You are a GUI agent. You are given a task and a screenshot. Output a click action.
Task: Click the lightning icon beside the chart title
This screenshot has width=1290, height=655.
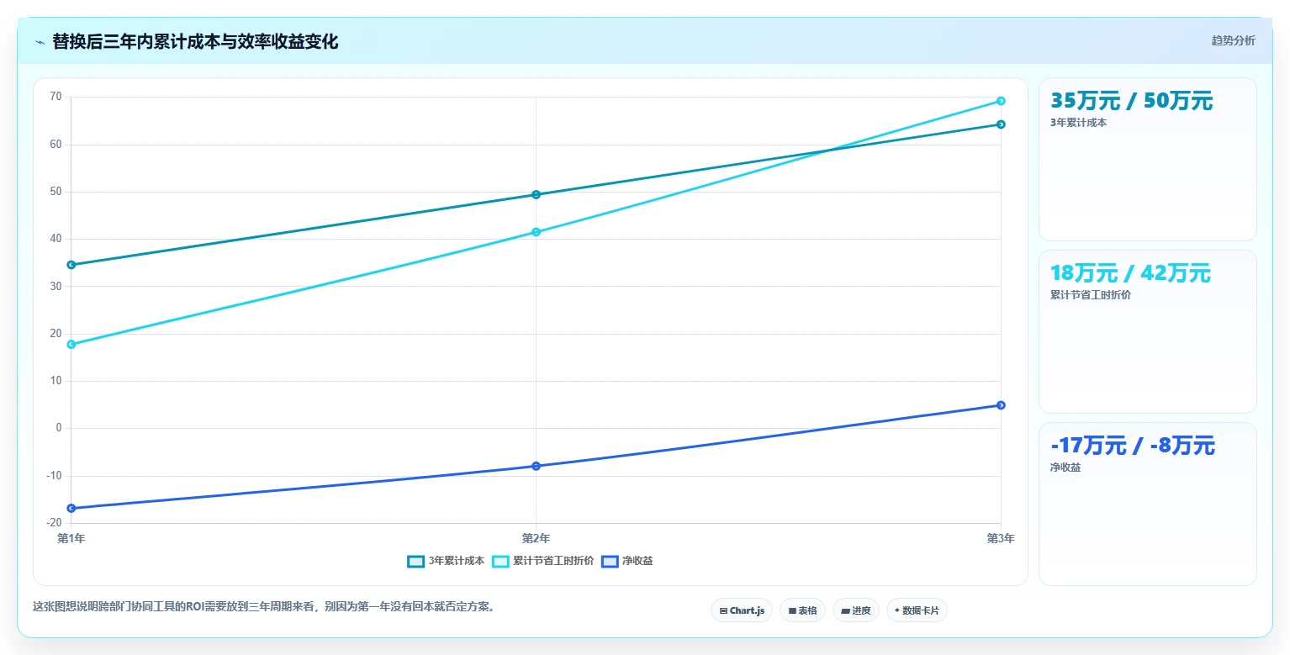40,41
